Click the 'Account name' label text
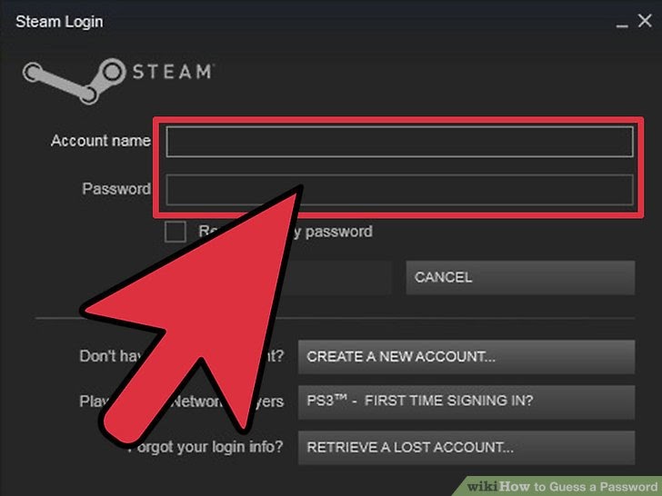This screenshot has height=496, width=662. point(100,141)
